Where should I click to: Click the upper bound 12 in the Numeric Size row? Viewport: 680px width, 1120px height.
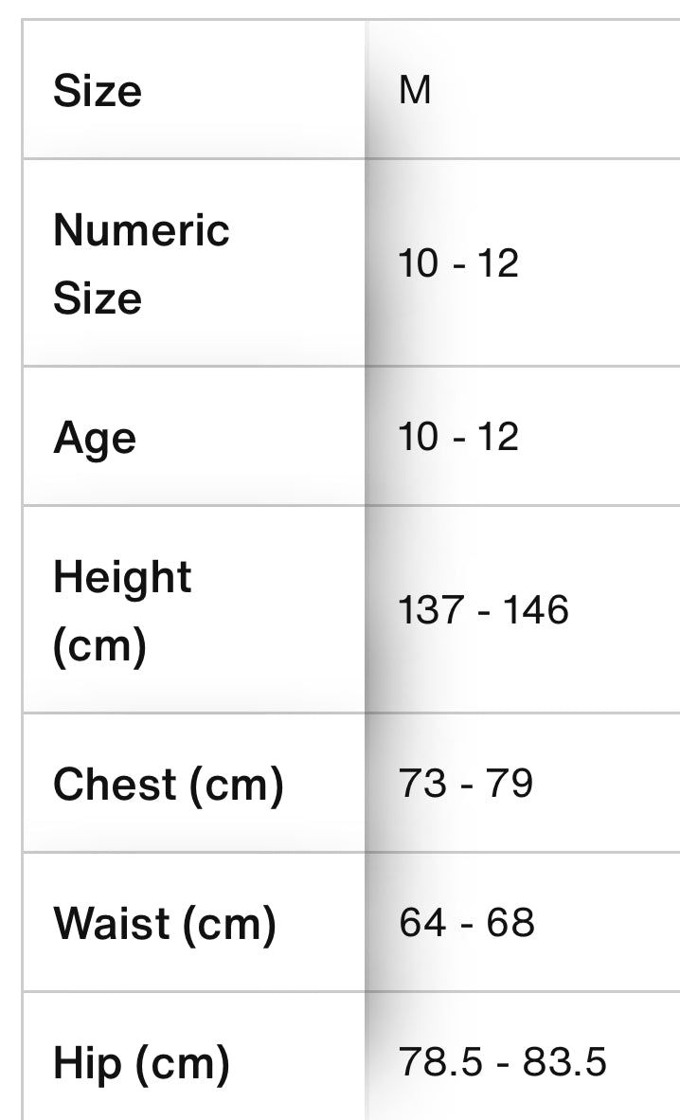tap(497, 263)
